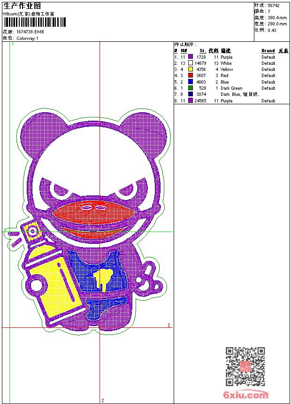Click the 'Yellow' description text
Screen dimensions: 291x404
point(227,70)
